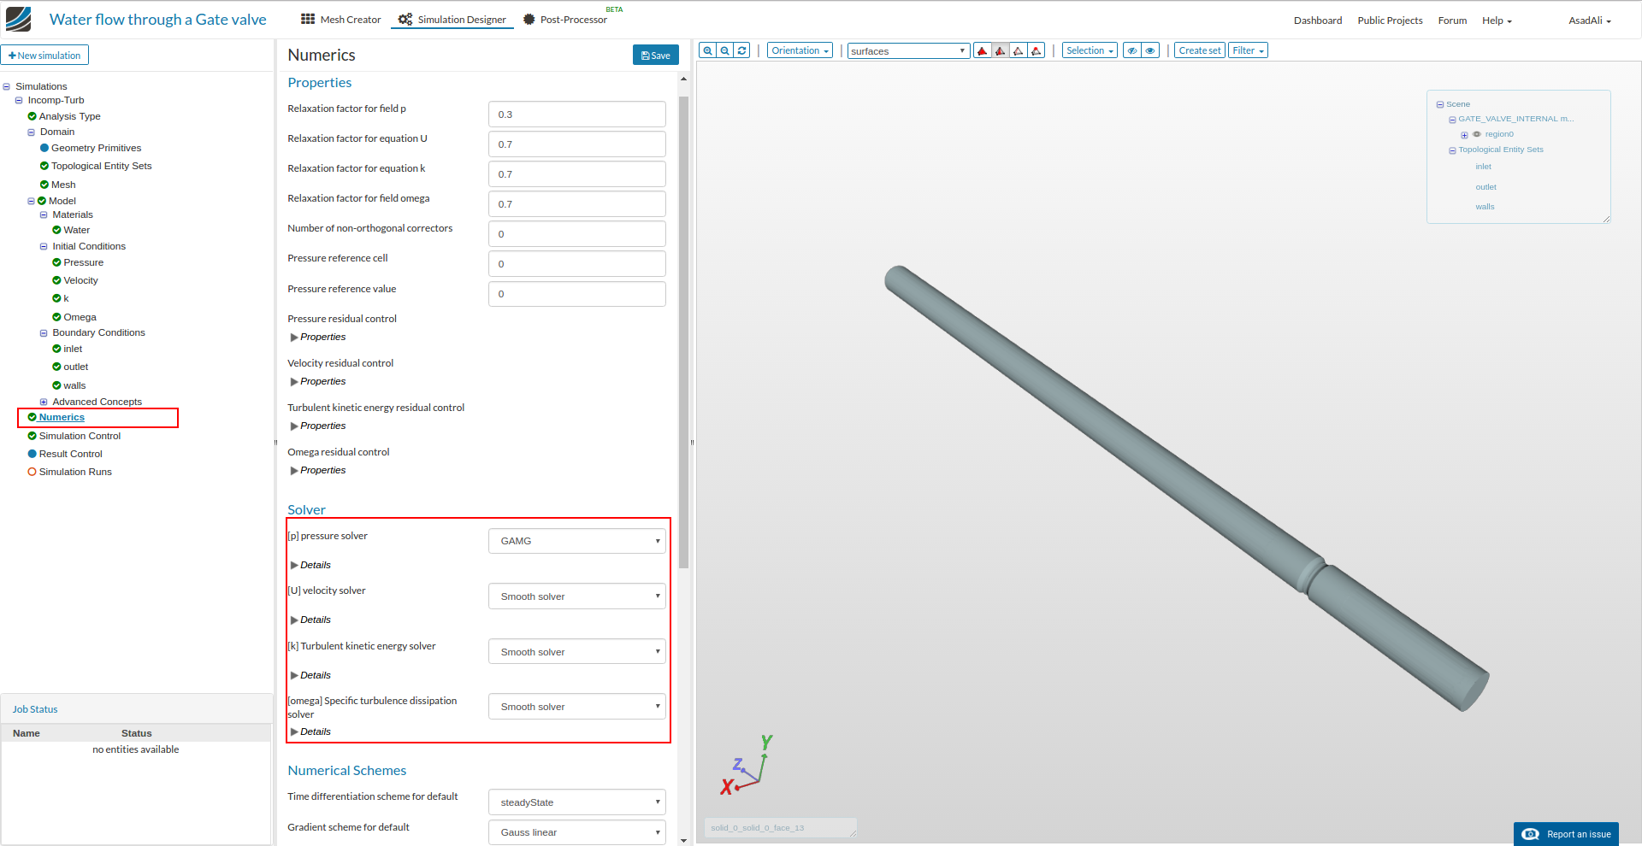This screenshot has height=846, width=1642.
Task: Select the first red filled-tetrahedron pick-mode icon
Action: [x=983, y=50]
